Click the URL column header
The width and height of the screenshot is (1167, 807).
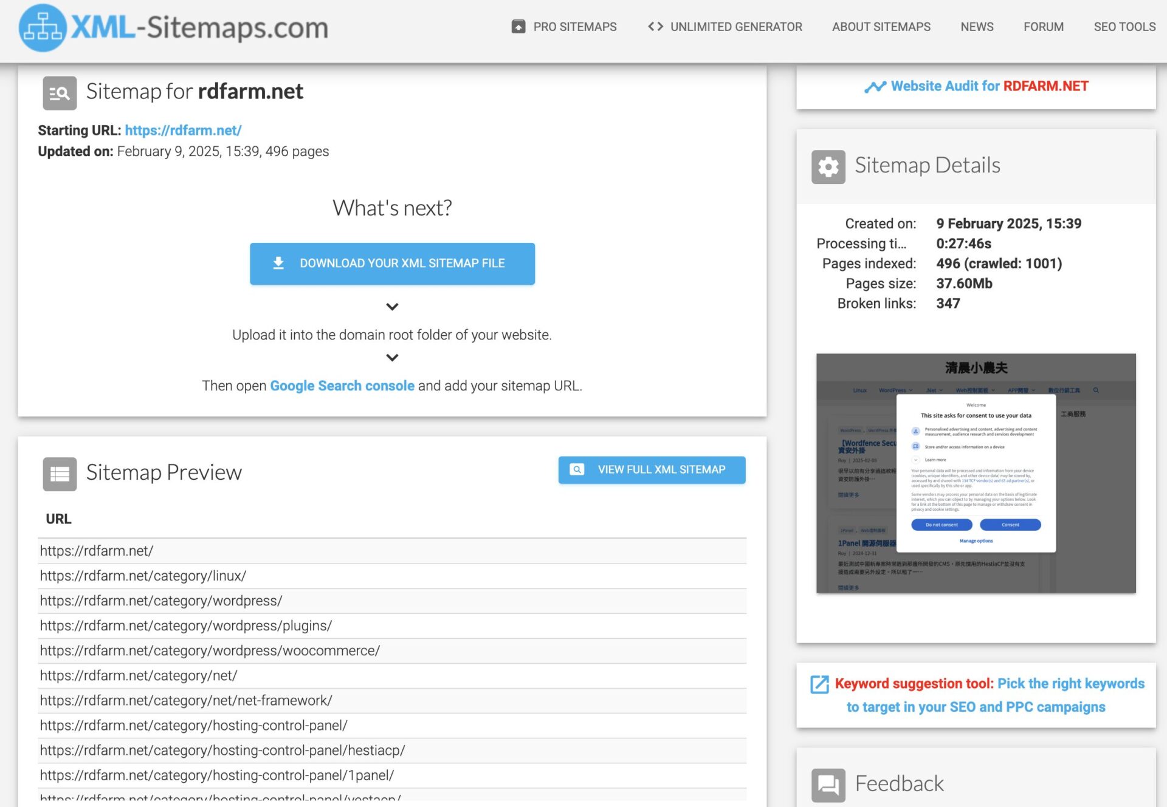point(58,519)
